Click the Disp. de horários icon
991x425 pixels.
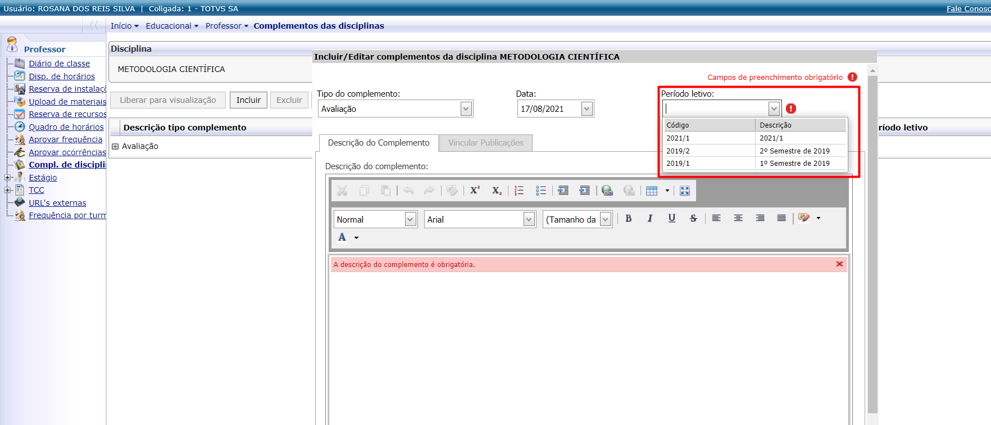tap(20, 76)
